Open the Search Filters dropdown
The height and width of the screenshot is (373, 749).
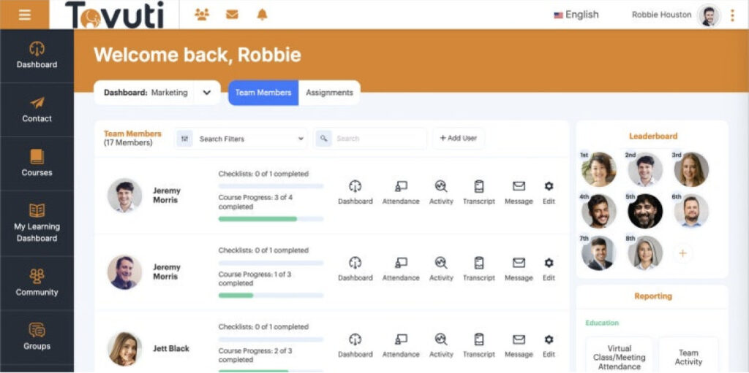point(241,139)
